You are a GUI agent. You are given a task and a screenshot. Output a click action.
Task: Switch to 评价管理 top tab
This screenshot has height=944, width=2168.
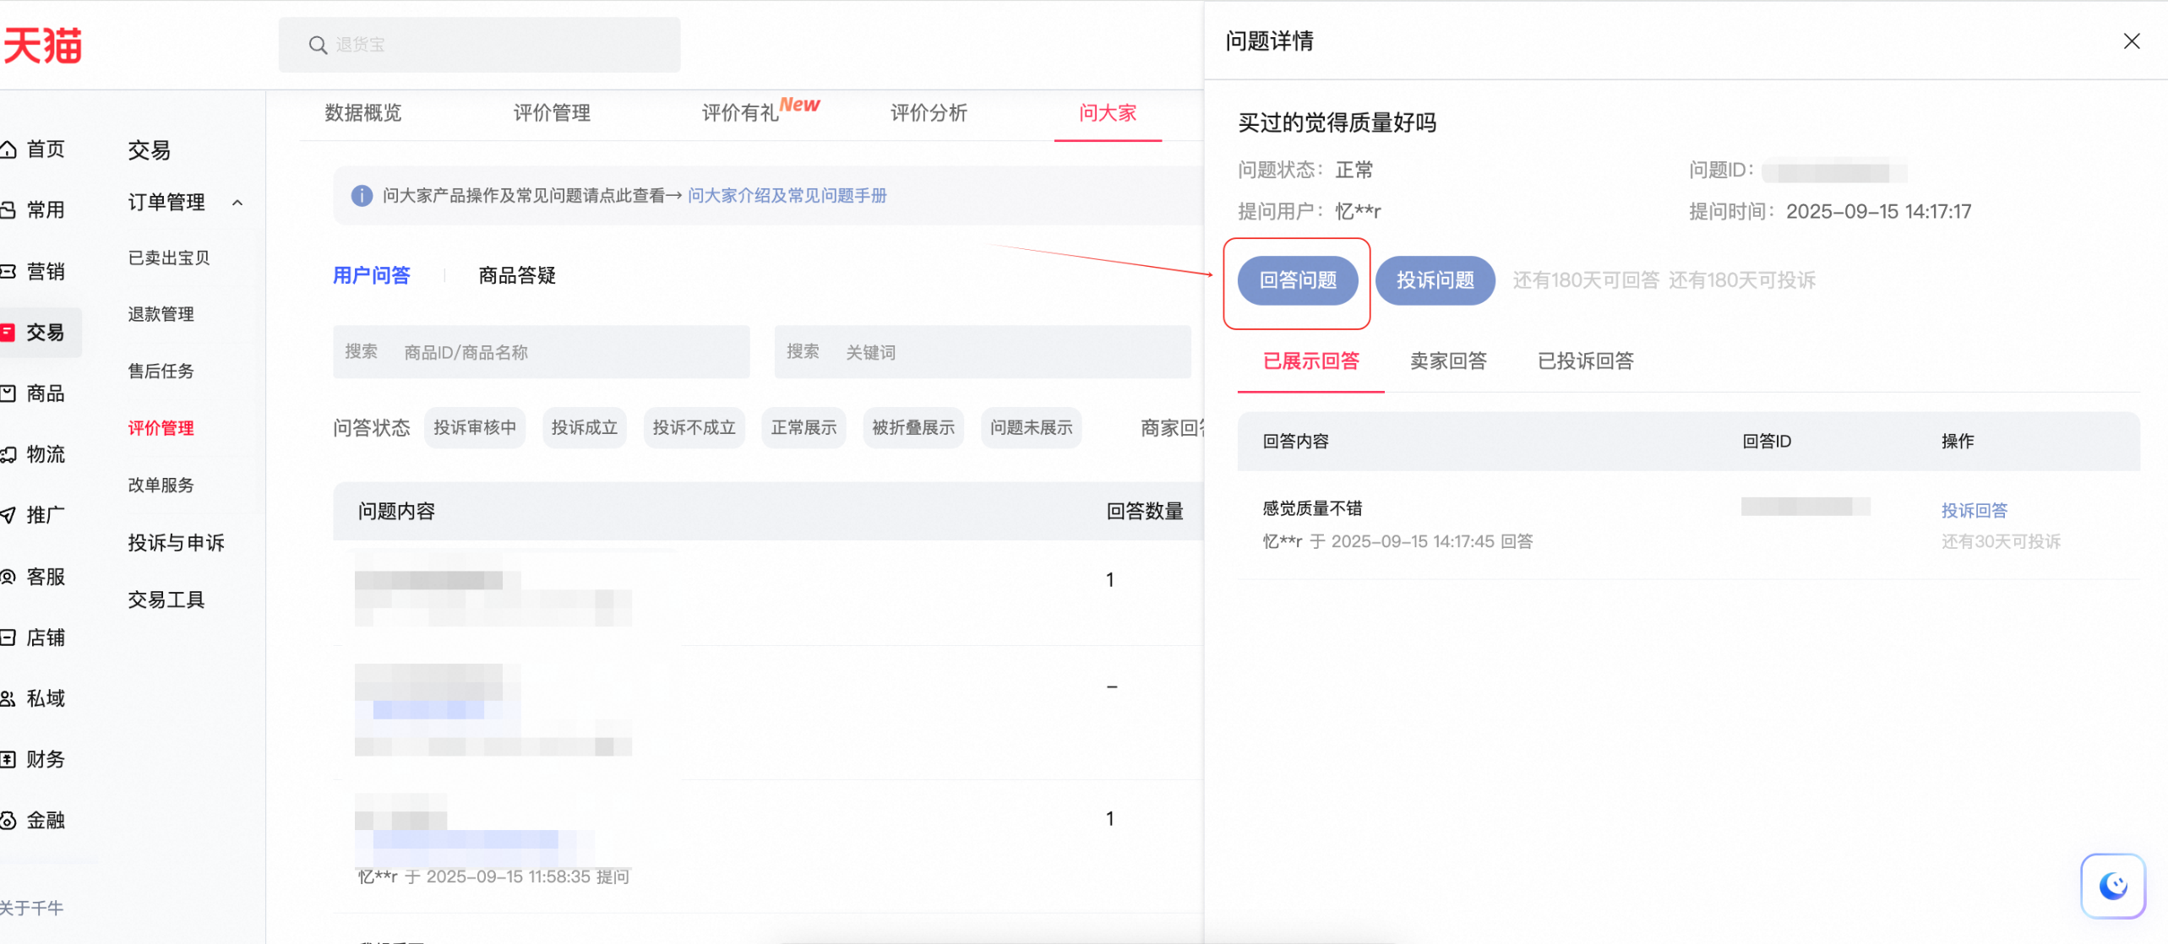coord(552,113)
